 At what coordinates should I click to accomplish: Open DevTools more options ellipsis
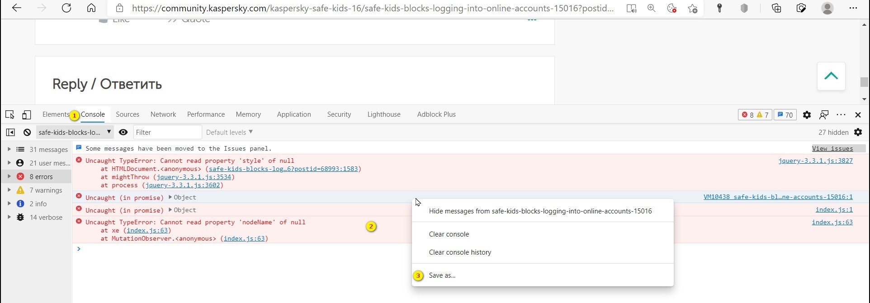(841, 115)
